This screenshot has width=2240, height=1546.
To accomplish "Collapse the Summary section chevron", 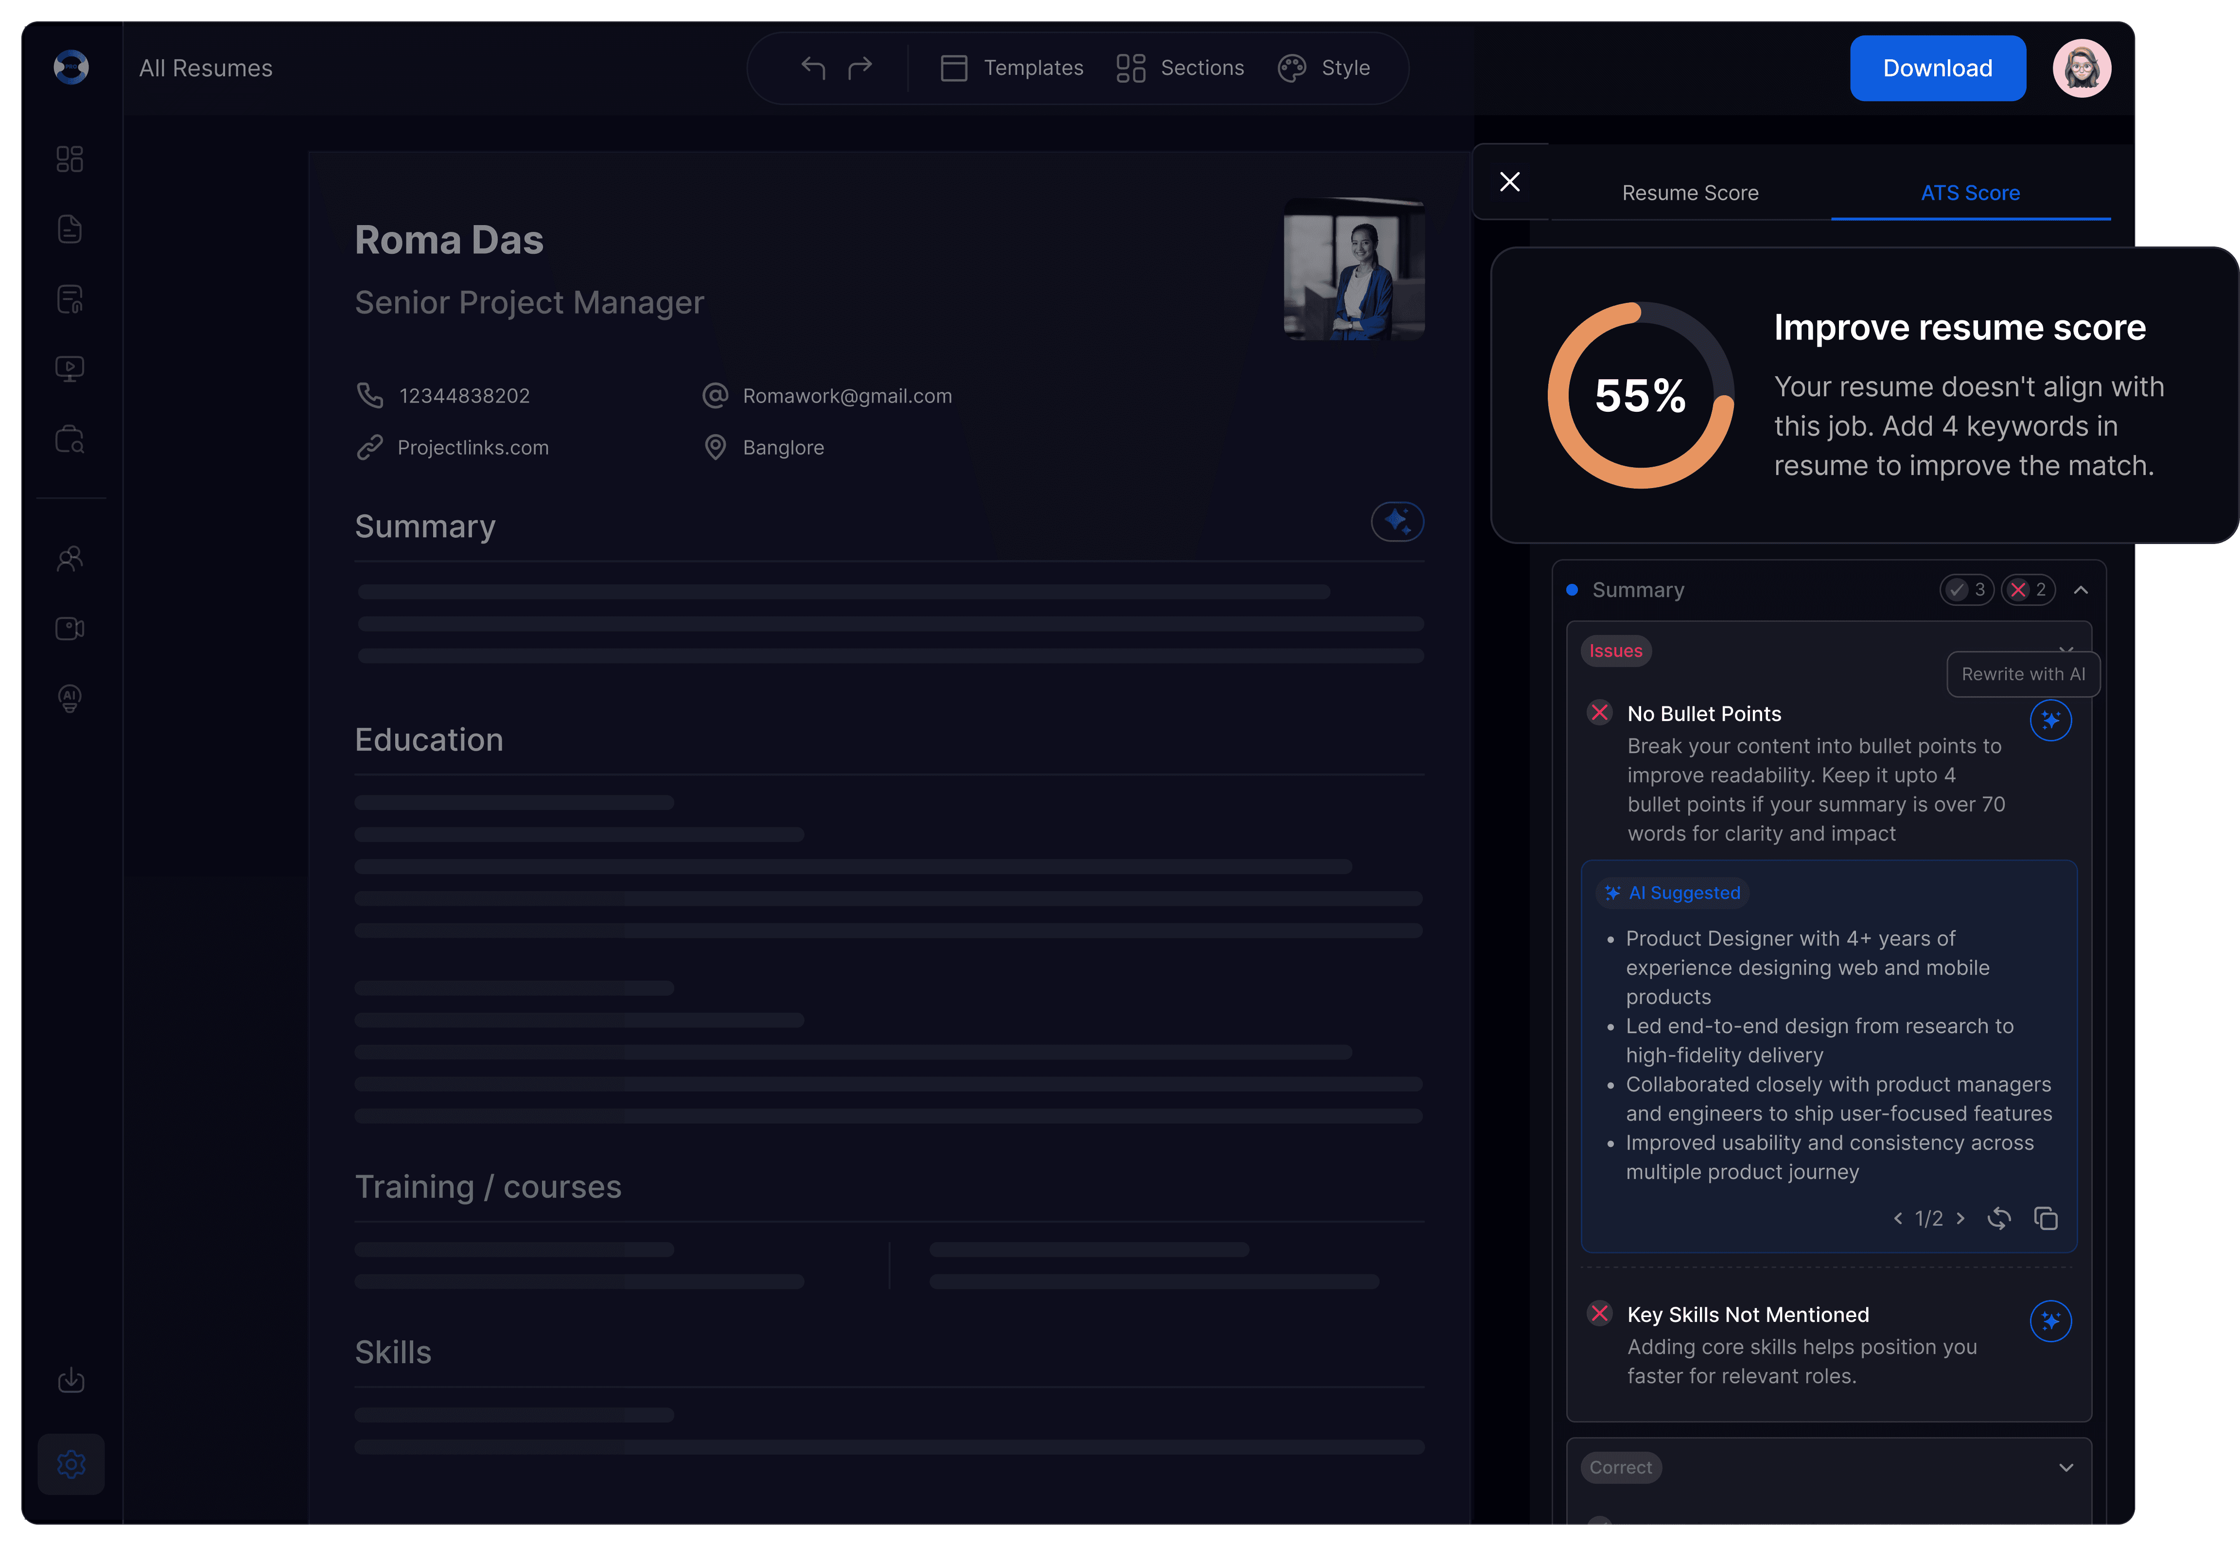I will coord(2080,590).
